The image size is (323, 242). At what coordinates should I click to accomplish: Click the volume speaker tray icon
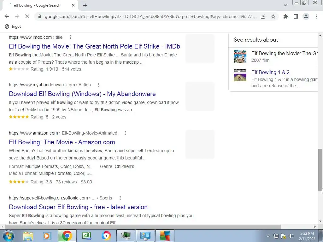click(x=291, y=236)
